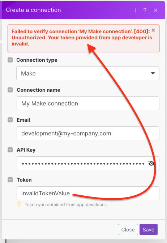This screenshot has height=243, width=167.
Task: Collapse the Connection name field chevron
Action: tap(10, 90)
